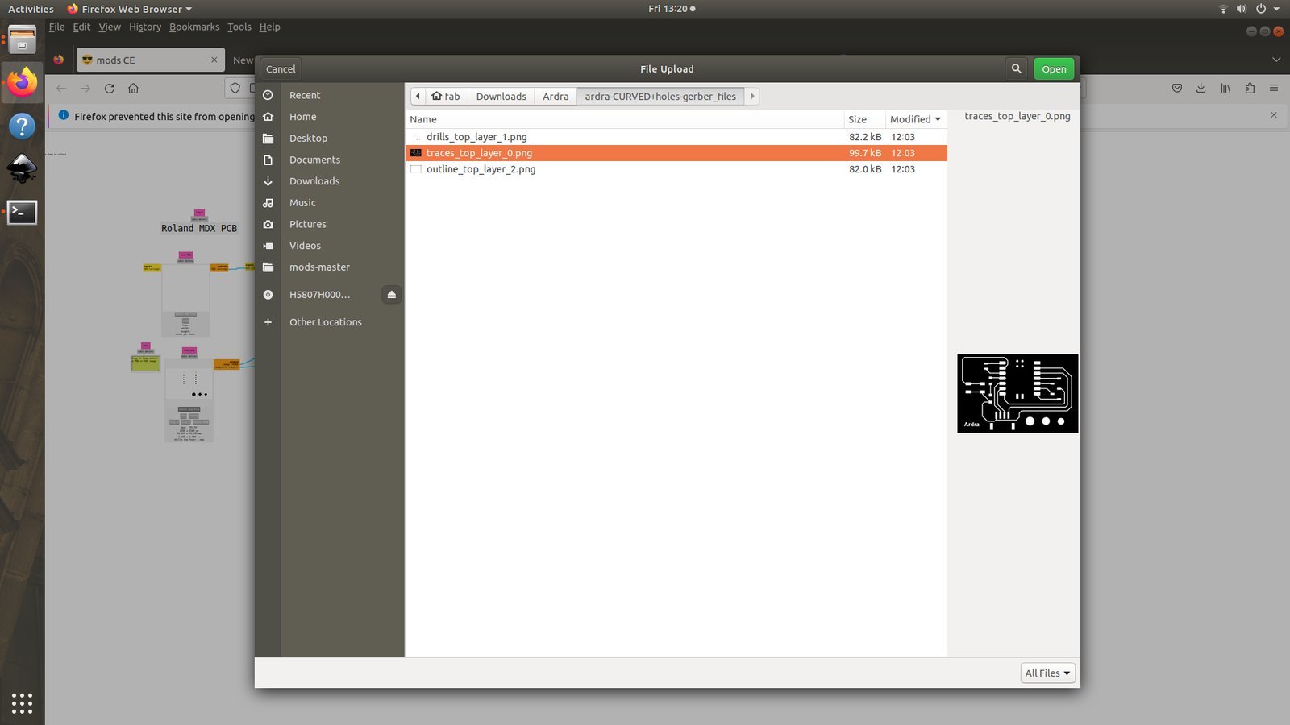
Task: Open the clock and calendar panel
Action: tap(672, 9)
